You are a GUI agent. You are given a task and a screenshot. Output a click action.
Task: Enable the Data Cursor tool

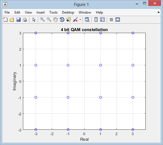[68, 20]
